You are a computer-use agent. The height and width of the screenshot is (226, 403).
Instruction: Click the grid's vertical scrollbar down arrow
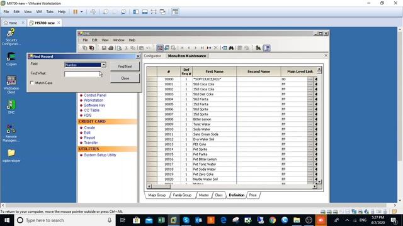point(319,182)
